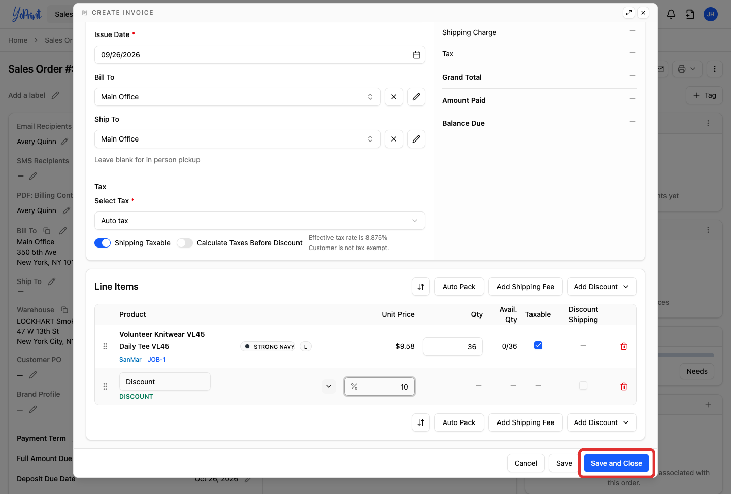Clear the Bill To address selection
731x494 pixels.
(x=394, y=97)
